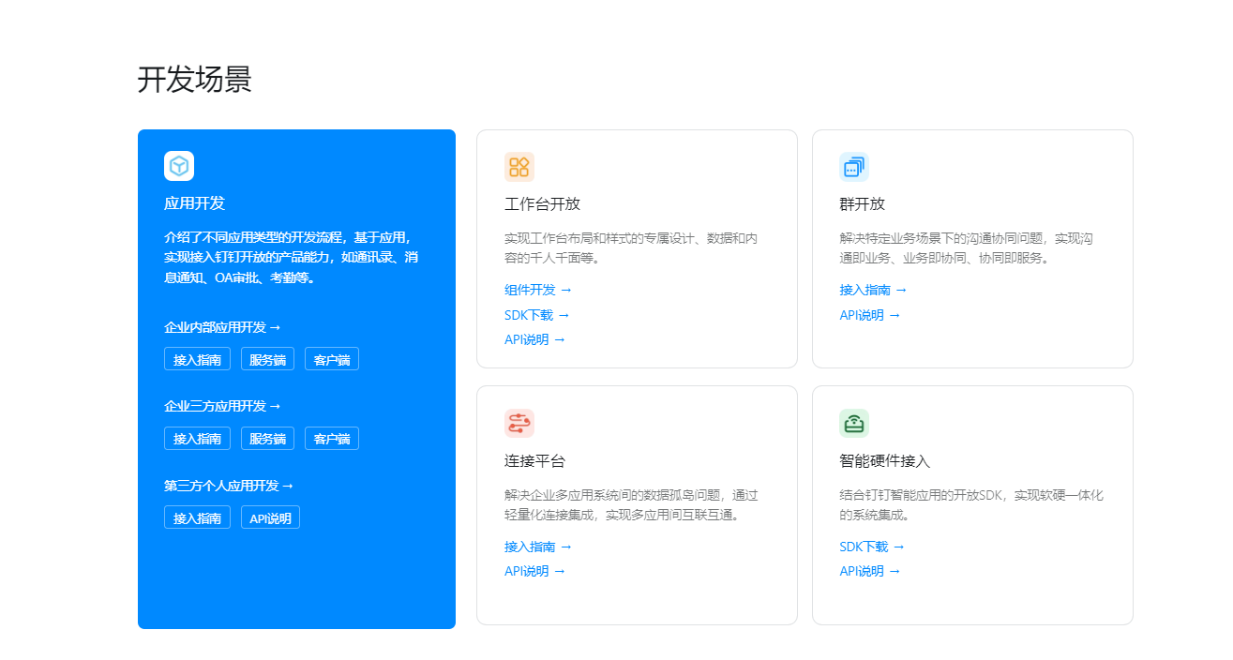Click the 连接平台 card title

pyautogui.click(x=534, y=461)
